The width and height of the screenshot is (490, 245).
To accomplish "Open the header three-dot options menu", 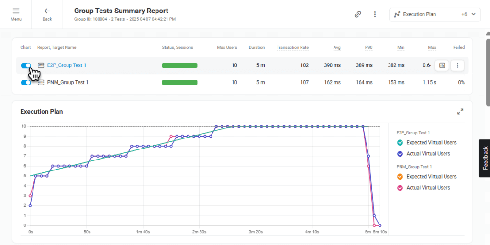I will (x=375, y=14).
